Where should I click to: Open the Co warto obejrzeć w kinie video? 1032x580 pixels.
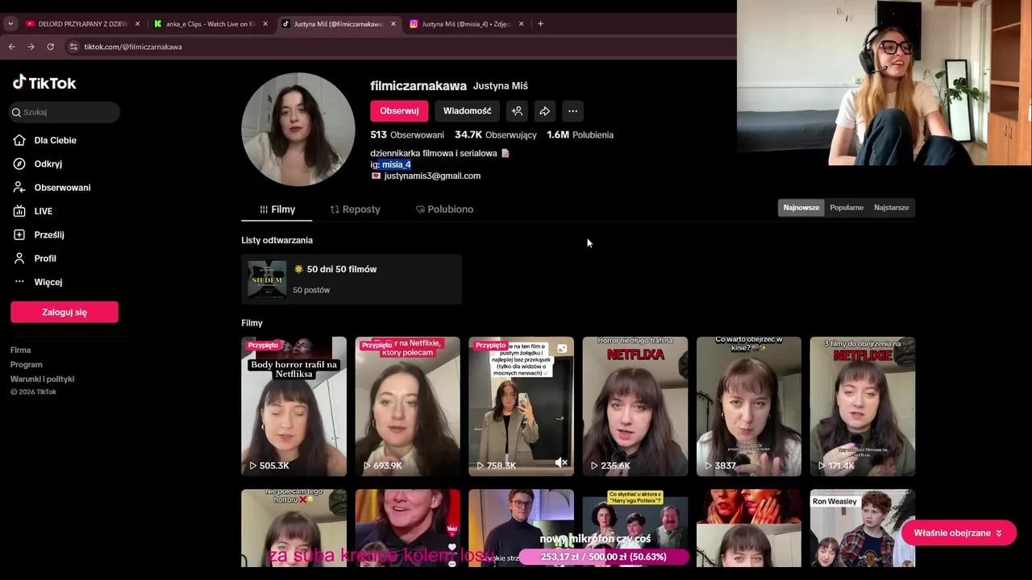[x=749, y=406]
